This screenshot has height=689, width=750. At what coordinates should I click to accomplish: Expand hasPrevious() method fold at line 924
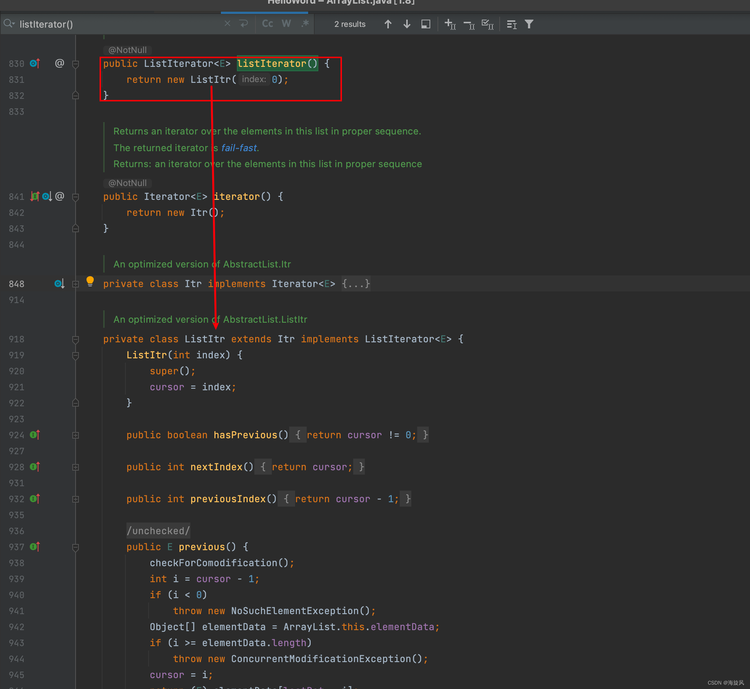[75, 435]
